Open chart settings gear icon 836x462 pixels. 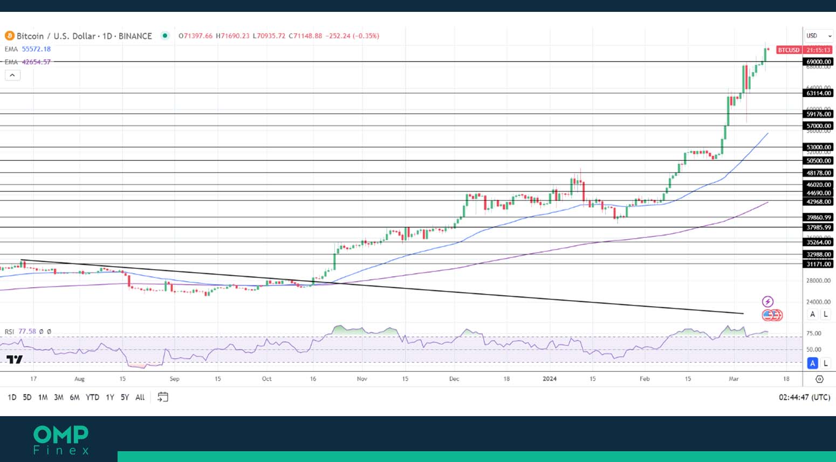(x=819, y=379)
